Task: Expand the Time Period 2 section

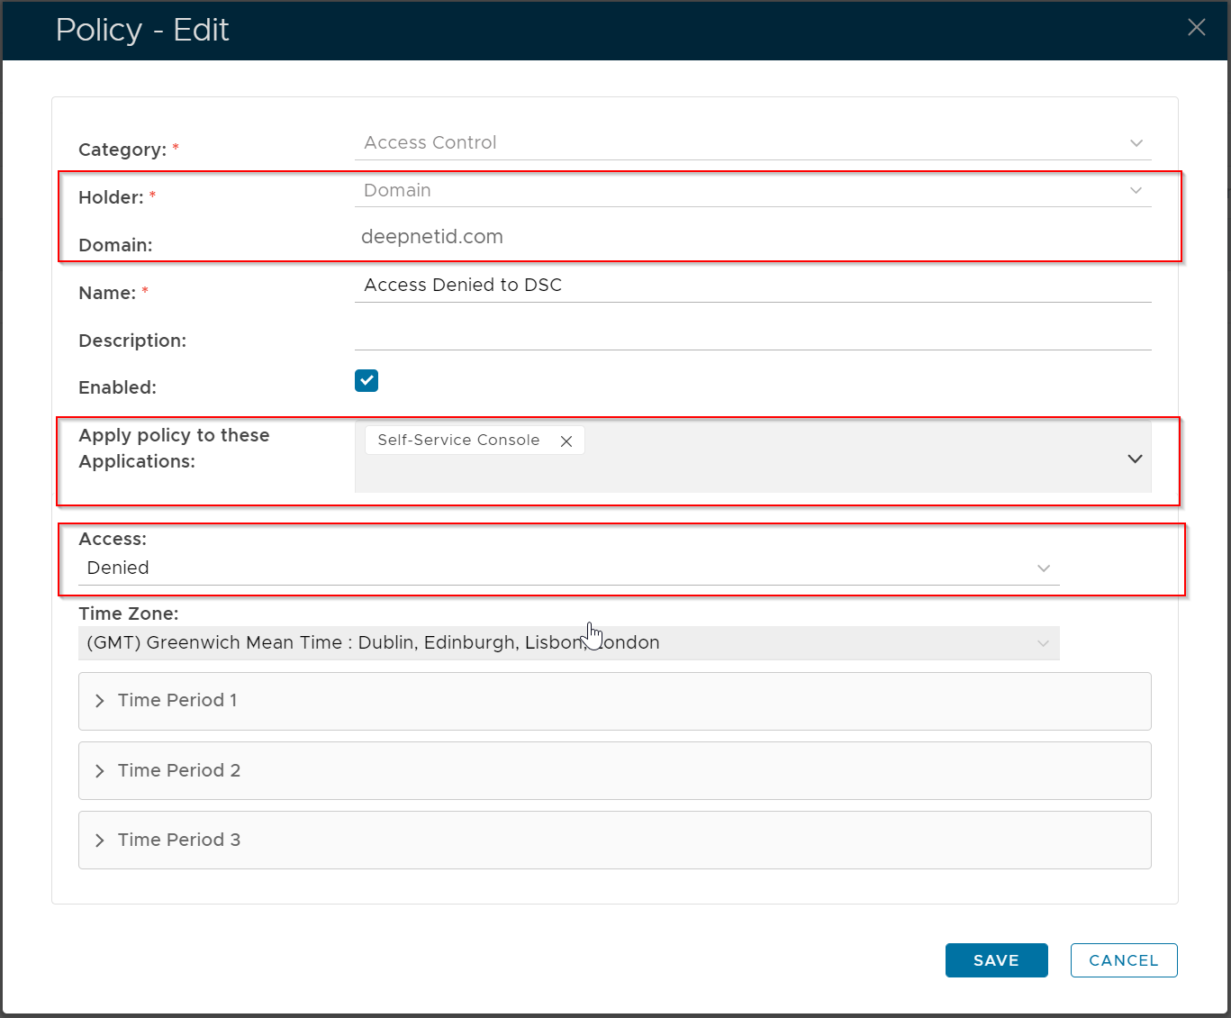Action: pos(614,771)
